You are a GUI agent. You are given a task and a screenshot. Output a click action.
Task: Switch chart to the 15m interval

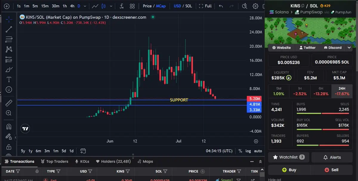point(45,6)
